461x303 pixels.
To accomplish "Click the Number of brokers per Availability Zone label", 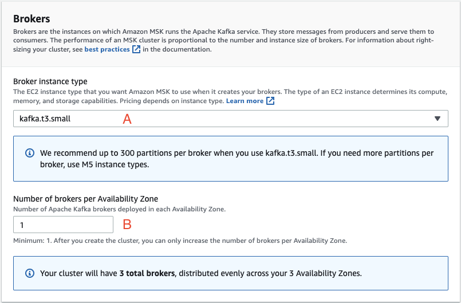I will tap(85, 199).
